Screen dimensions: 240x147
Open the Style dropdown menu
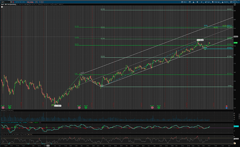click(x=208, y=2)
